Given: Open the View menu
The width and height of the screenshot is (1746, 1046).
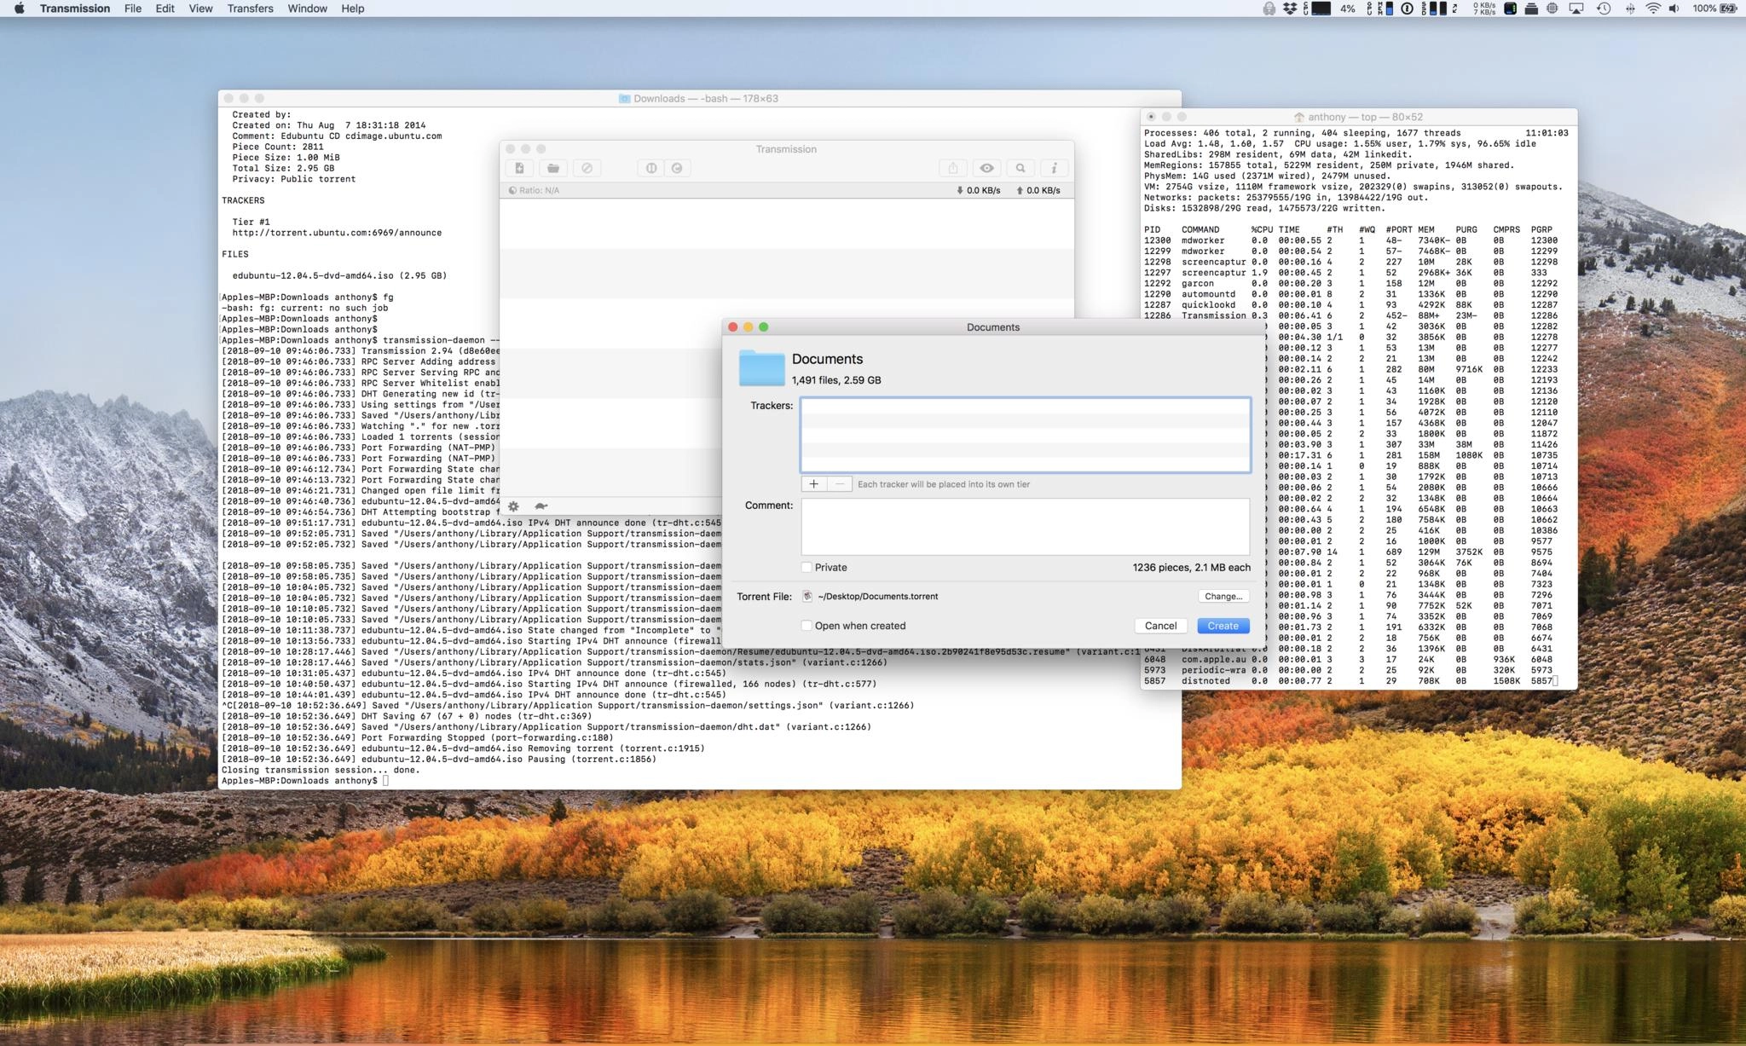Looking at the screenshot, I should pyautogui.click(x=200, y=9).
